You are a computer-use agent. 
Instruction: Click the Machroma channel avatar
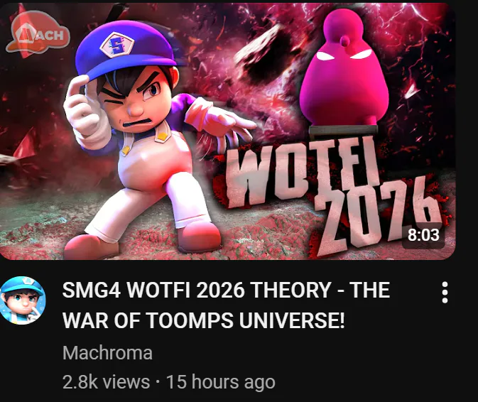click(23, 300)
